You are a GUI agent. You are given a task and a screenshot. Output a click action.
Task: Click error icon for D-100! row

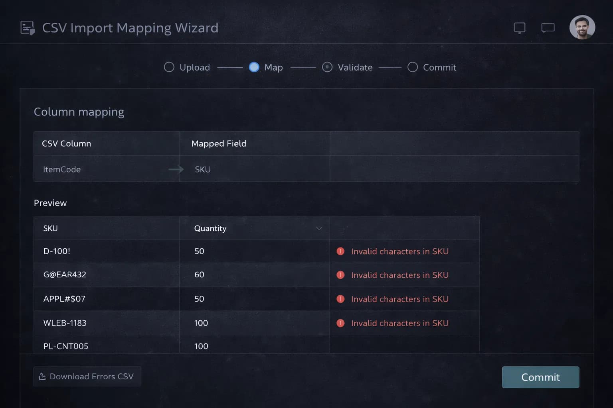(340, 251)
